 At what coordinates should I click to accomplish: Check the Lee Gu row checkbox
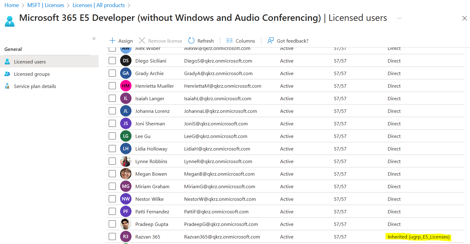coord(112,136)
